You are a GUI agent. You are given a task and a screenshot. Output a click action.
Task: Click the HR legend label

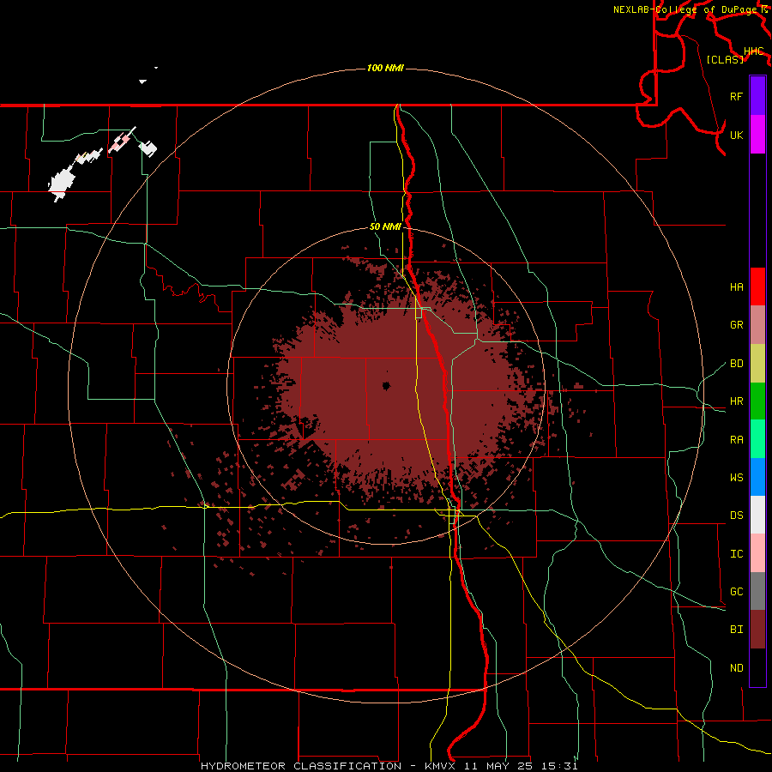pos(736,401)
